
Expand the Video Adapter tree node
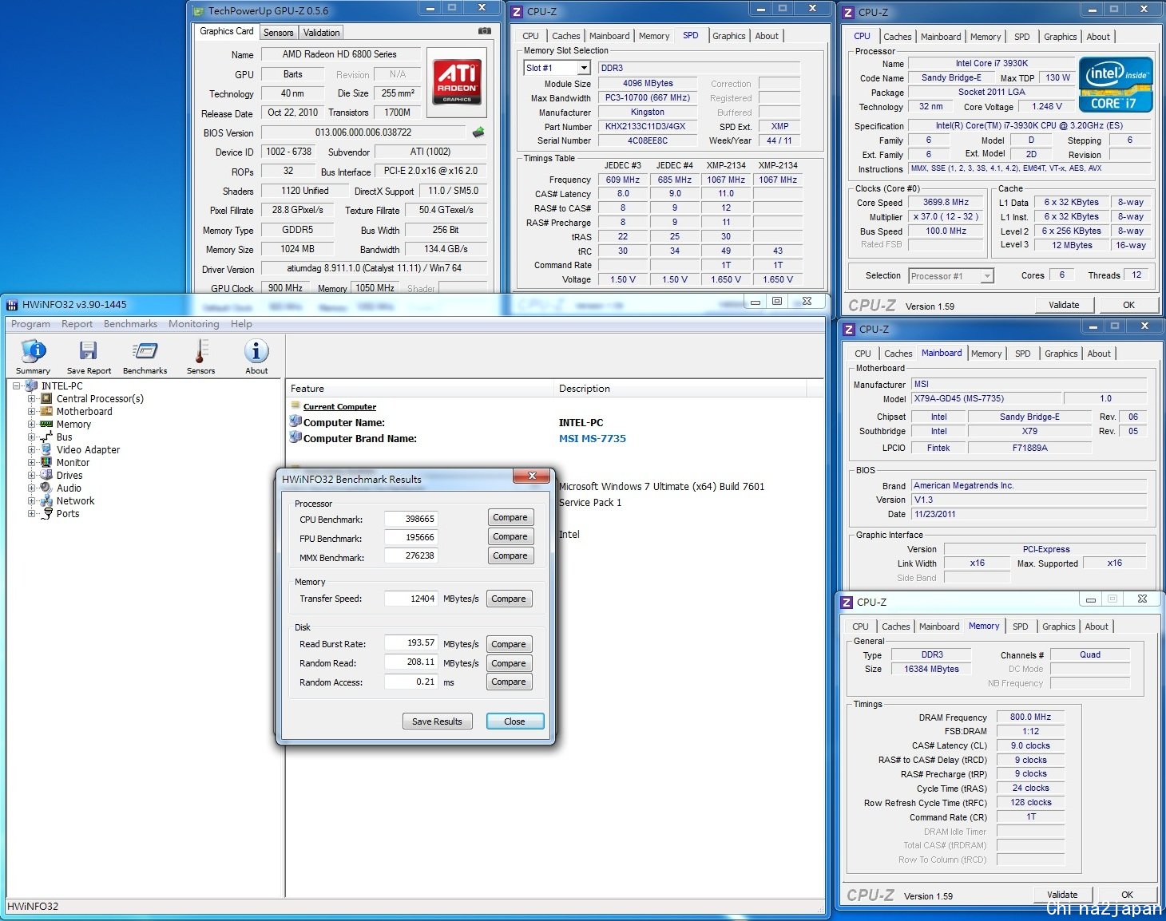(x=31, y=449)
